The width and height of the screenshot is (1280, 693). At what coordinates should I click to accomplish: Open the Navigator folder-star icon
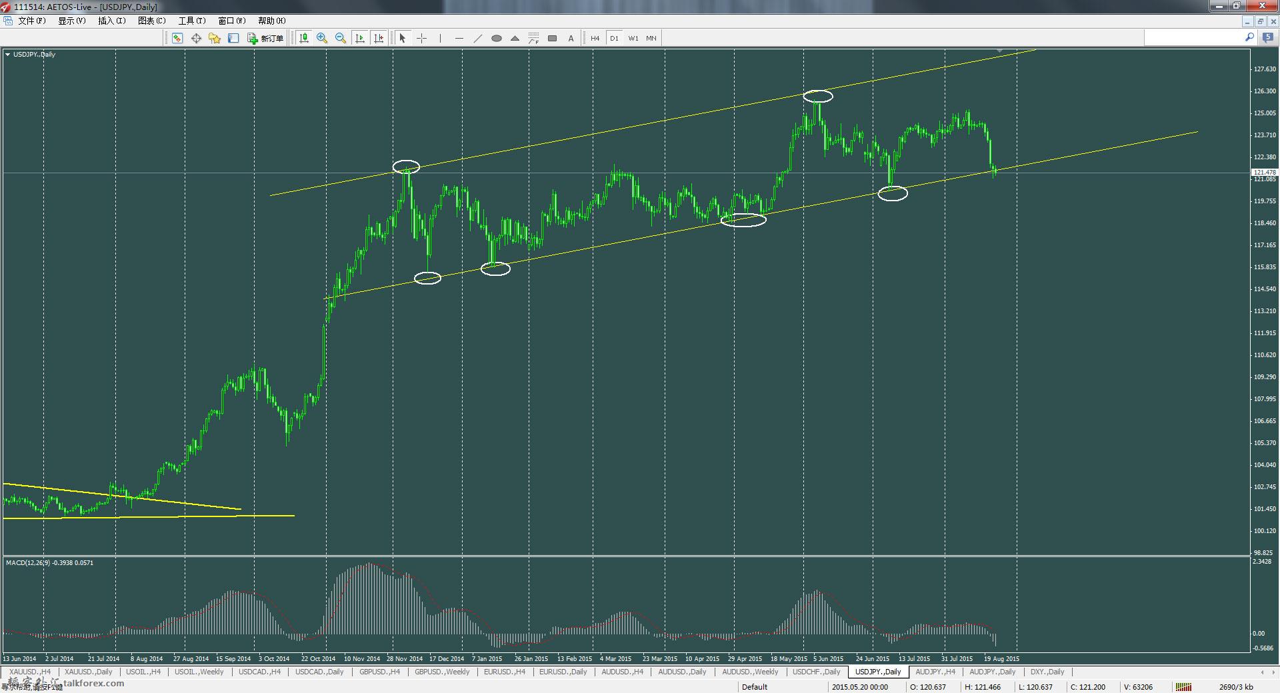point(215,38)
